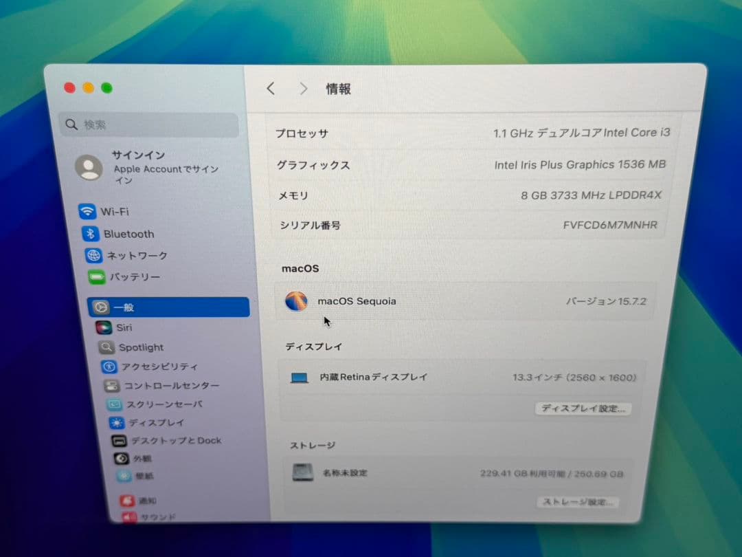Open ディスプレイ設定 (Display Settings)

[x=583, y=408]
